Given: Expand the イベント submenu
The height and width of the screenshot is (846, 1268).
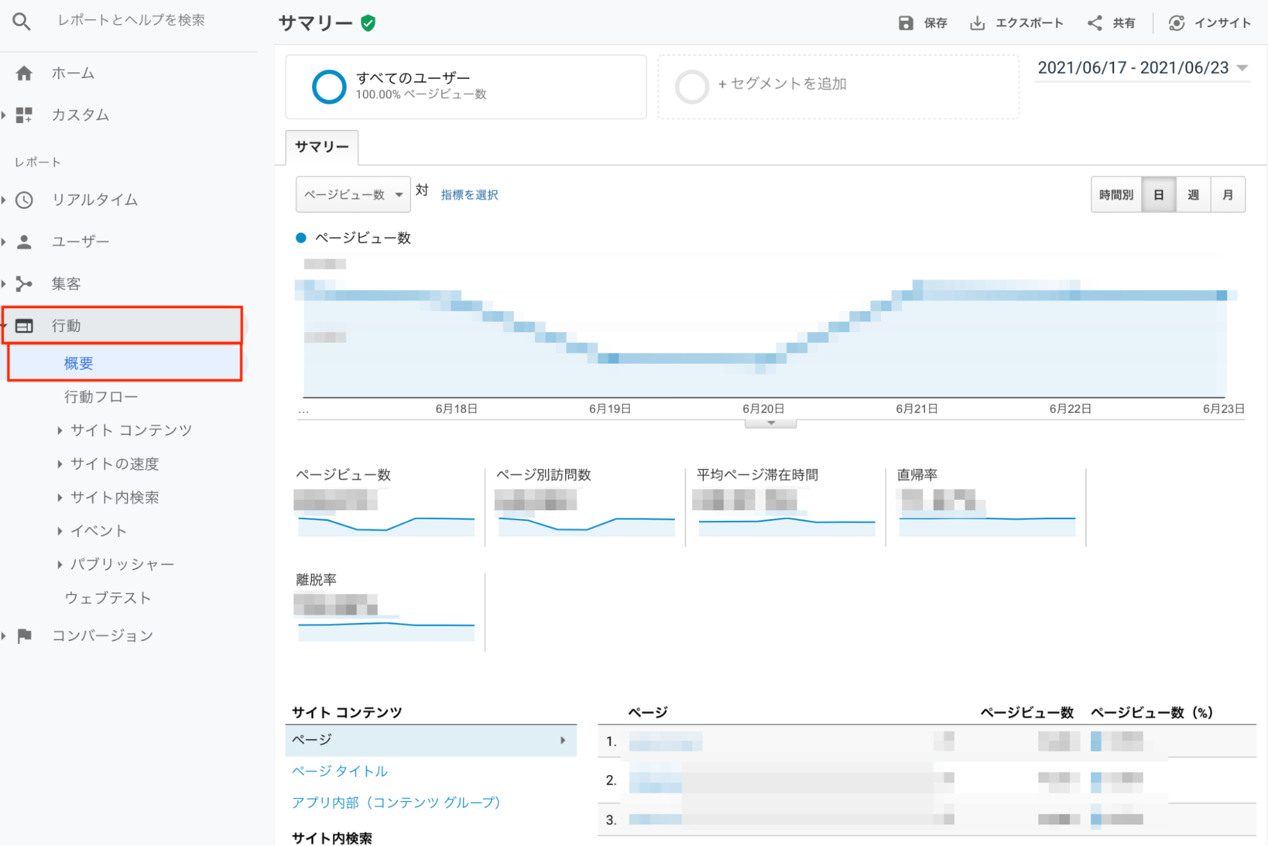Looking at the screenshot, I should tap(60, 531).
